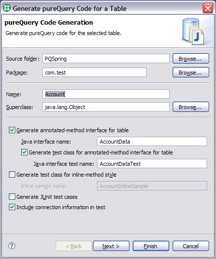
Task: Disable Include connection information in test
Action: point(12,207)
